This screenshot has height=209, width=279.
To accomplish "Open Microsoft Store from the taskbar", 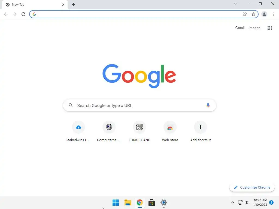I will point(151,202).
